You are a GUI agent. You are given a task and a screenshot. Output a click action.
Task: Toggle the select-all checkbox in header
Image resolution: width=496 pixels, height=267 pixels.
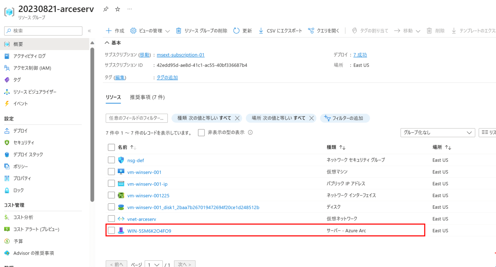coord(111,148)
